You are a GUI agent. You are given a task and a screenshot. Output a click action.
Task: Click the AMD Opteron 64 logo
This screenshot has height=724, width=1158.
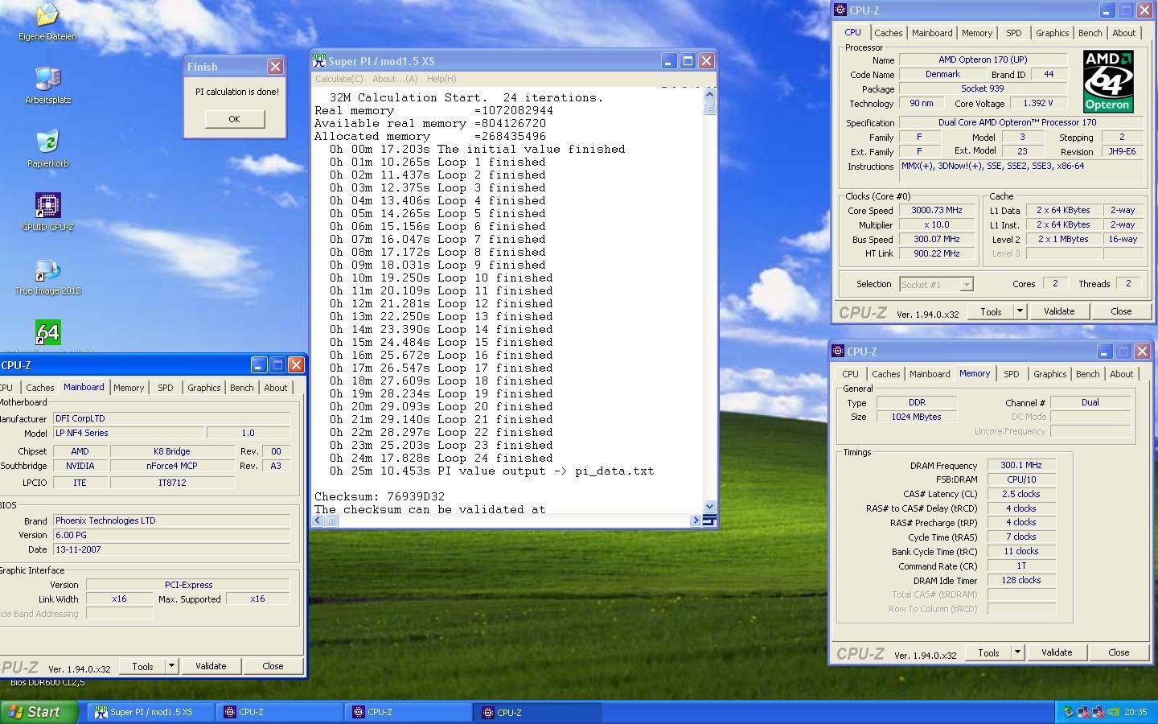pyautogui.click(x=1107, y=81)
